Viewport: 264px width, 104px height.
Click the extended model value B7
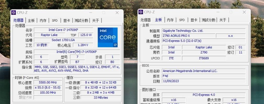pyautogui.click(x=77, y=62)
